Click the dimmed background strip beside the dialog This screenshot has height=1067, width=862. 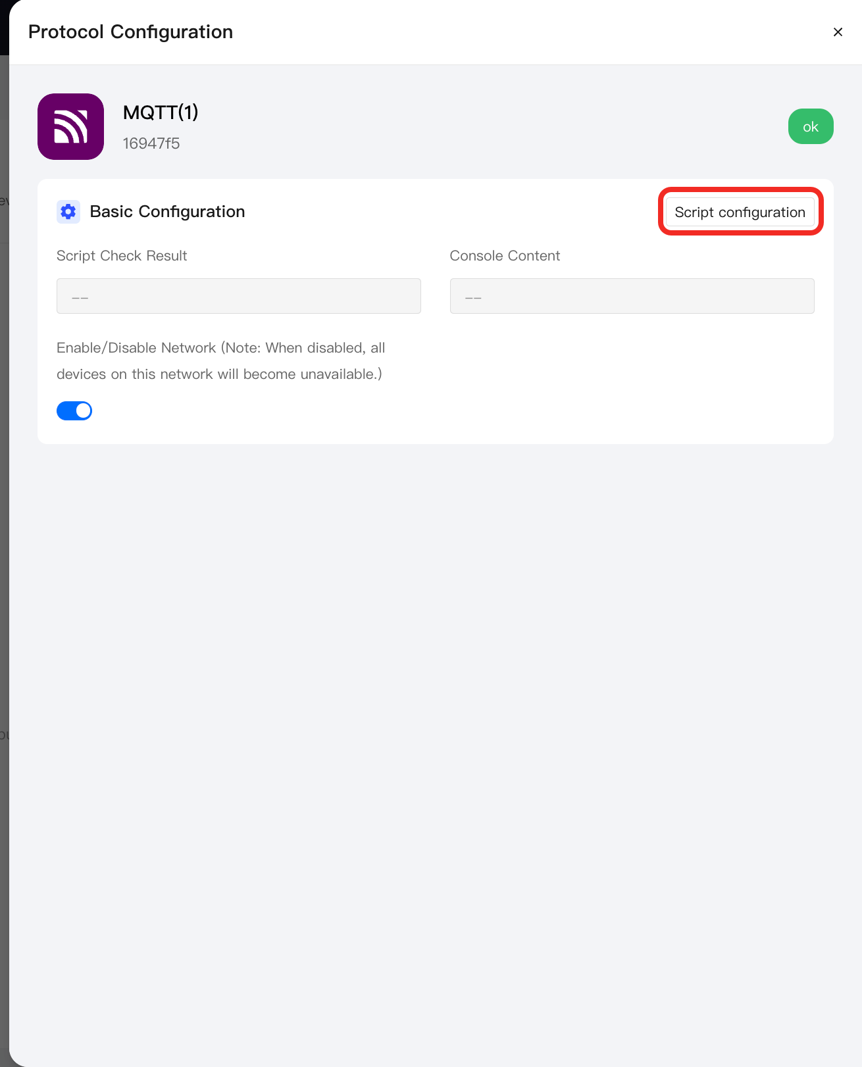click(x=4, y=526)
